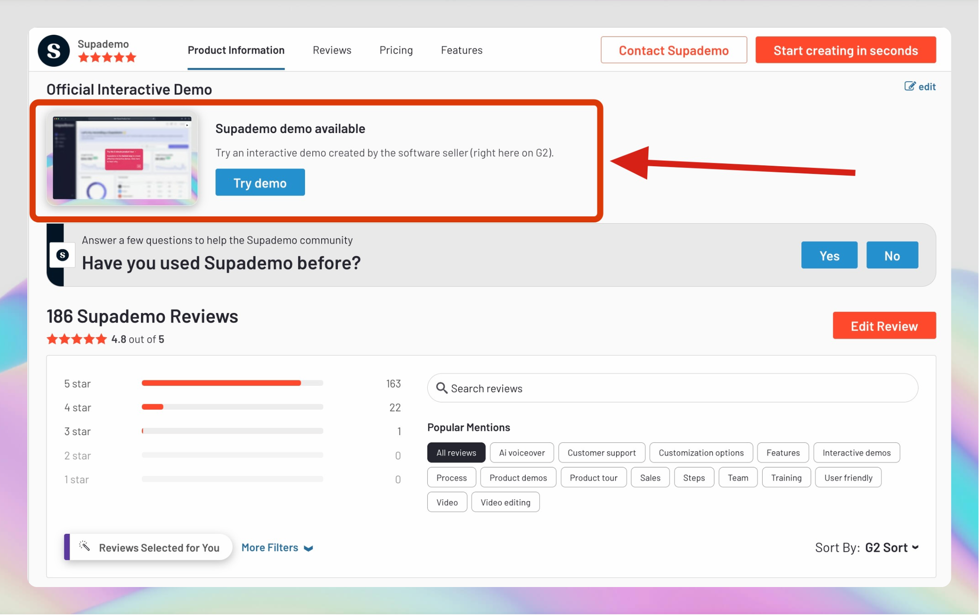Click the '5 star' row label
This screenshot has width=979, height=615.
(x=77, y=384)
